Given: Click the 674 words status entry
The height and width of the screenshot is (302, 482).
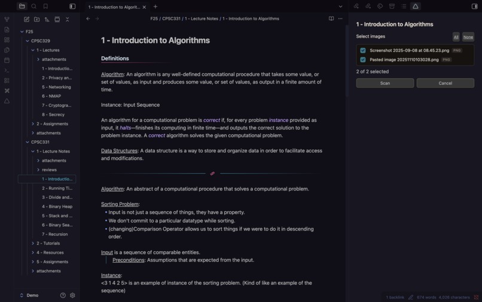Looking at the screenshot, I should [x=426, y=297].
